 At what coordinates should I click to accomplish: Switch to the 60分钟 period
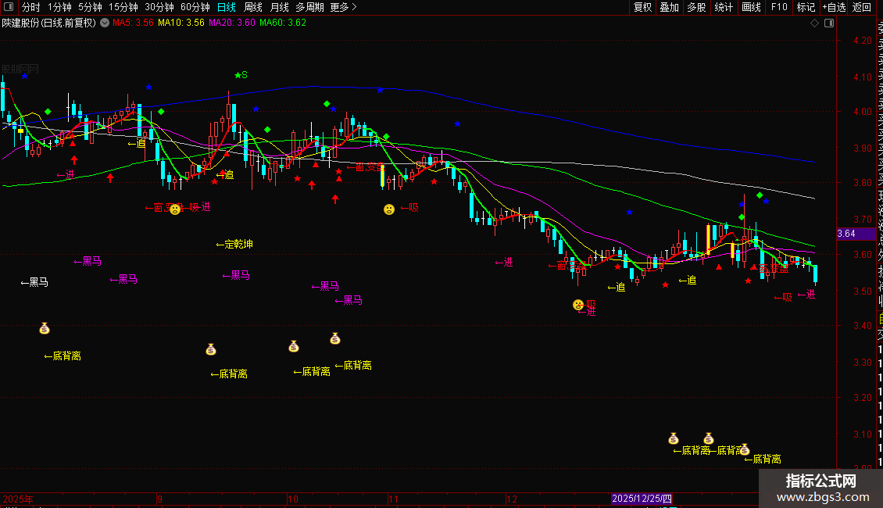(195, 7)
